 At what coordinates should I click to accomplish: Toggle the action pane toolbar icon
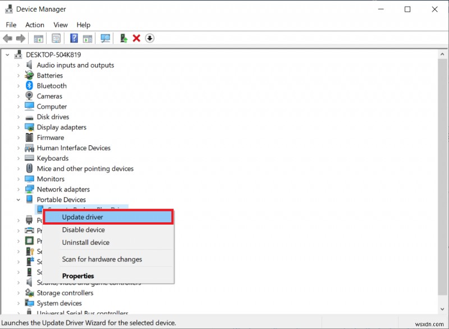coord(88,38)
